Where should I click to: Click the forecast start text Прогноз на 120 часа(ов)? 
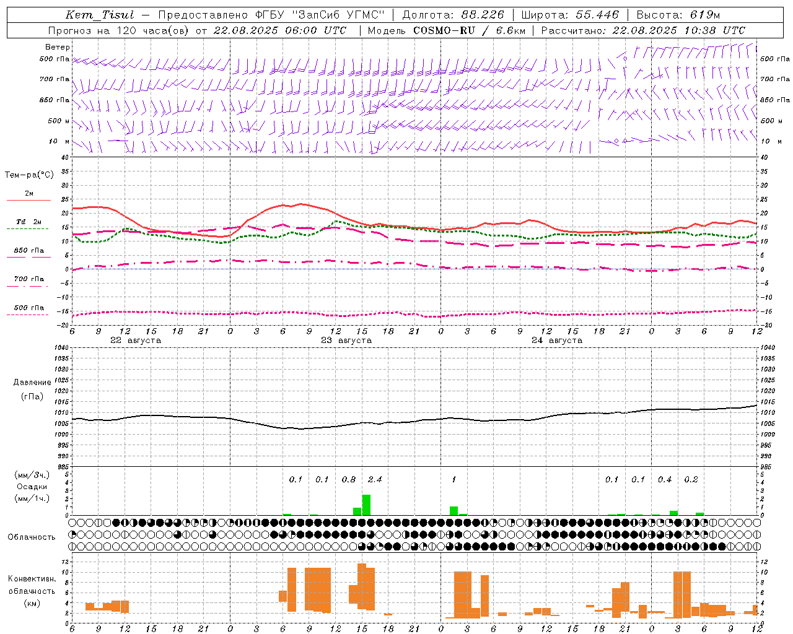click(x=120, y=30)
